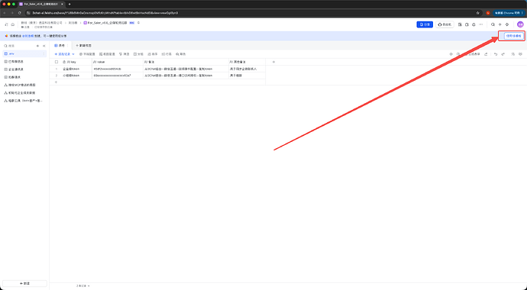Click the small icon after the document title
This screenshot has width=527, height=290.
tap(138, 23)
